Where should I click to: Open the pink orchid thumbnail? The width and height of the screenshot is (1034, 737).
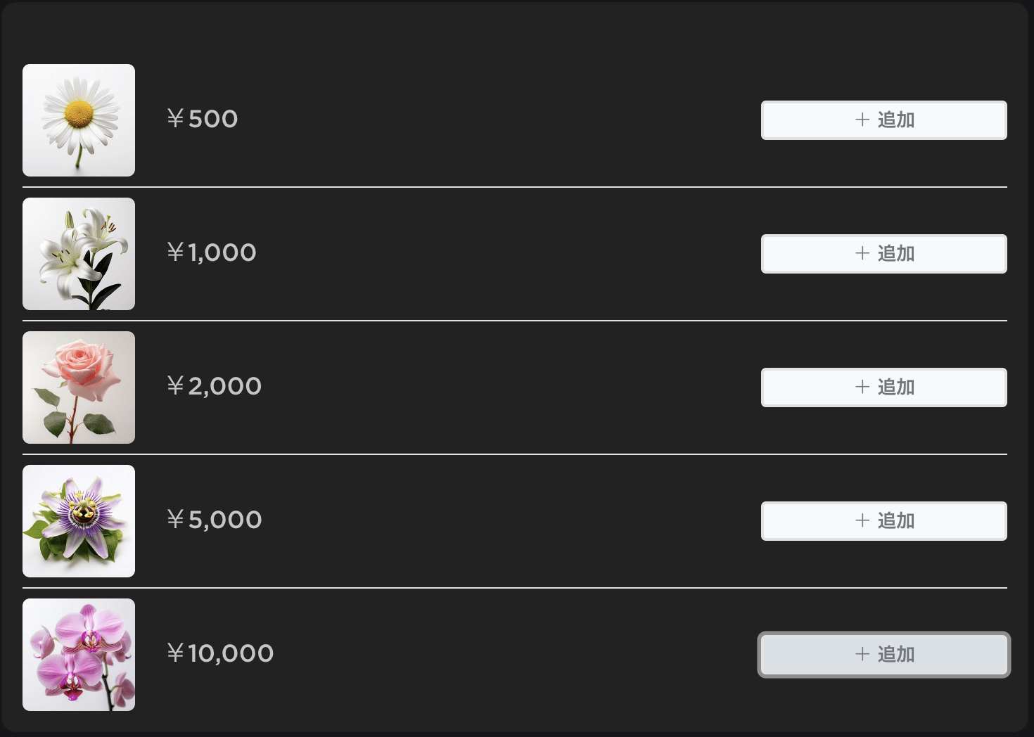point(79,655)
